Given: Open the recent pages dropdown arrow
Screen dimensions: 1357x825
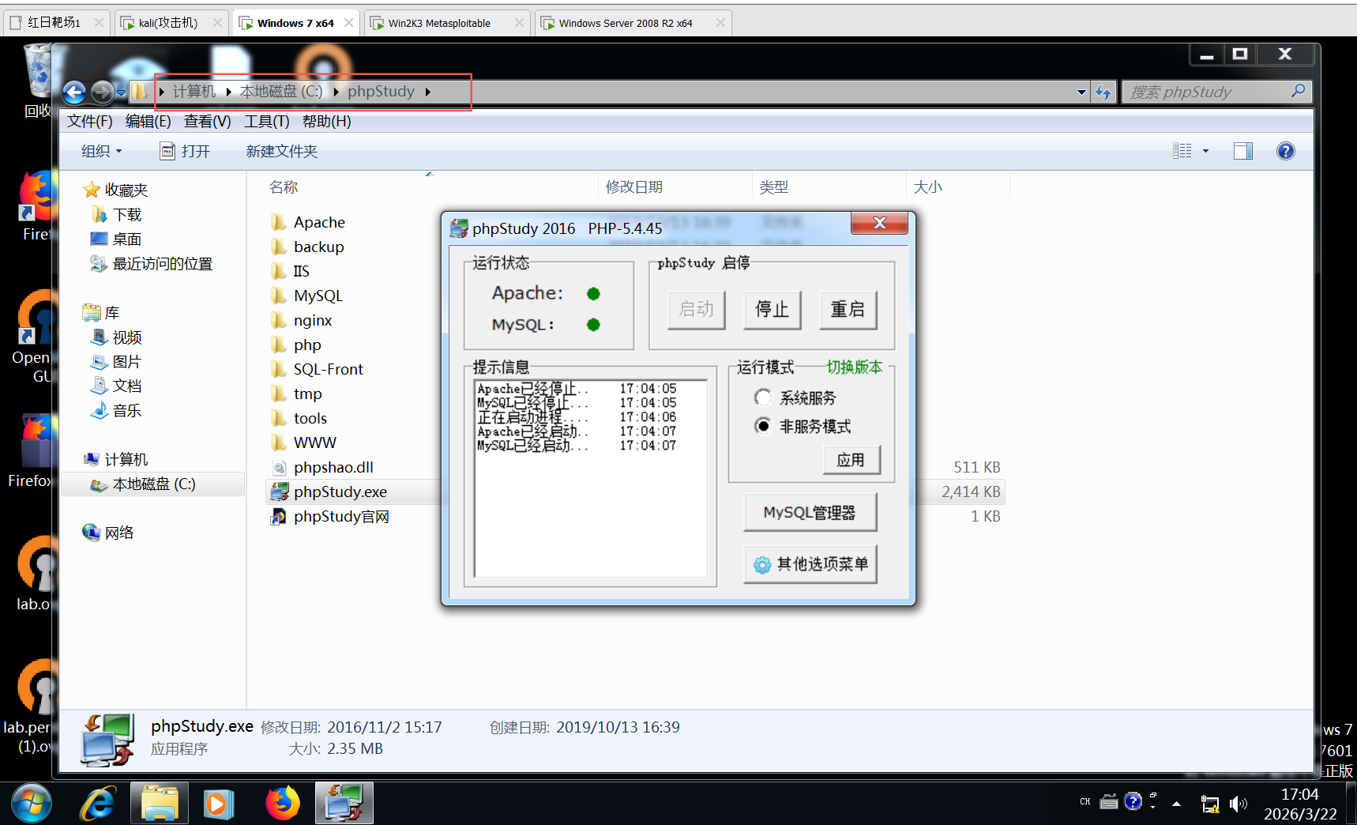Looking at the screenshot, I should tap(121, 92).
